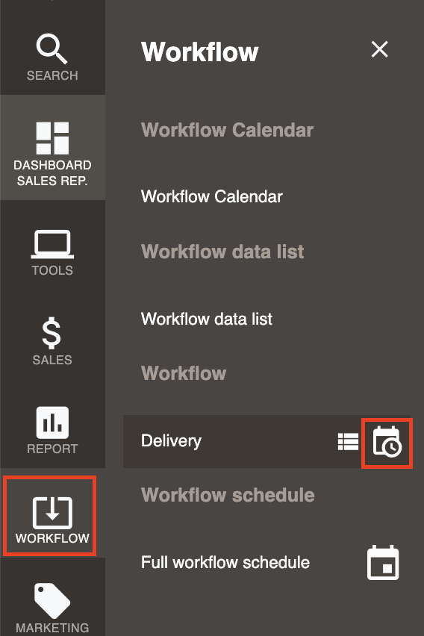Click the gray Workflow section heading
The width and height of the screenshot is (424, 636).
(x=184, y=373)
